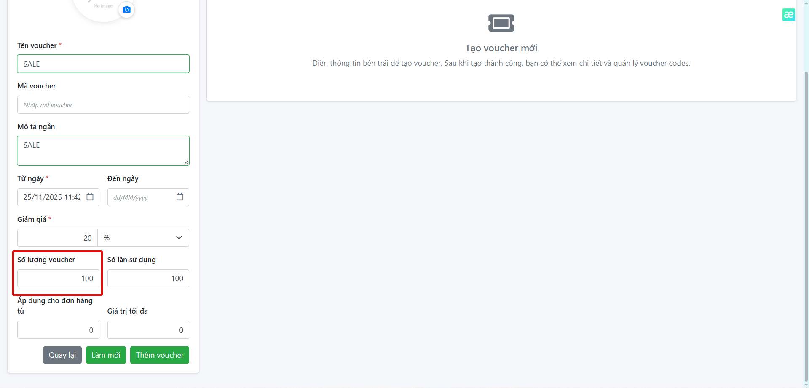Screen dimensions: 809x388
Task: Click the Số lượng voucher field
Action: (58, 279)
